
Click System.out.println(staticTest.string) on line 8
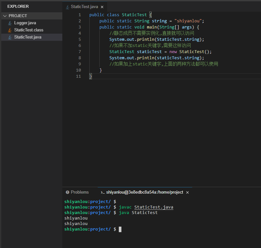pos(156,58)
